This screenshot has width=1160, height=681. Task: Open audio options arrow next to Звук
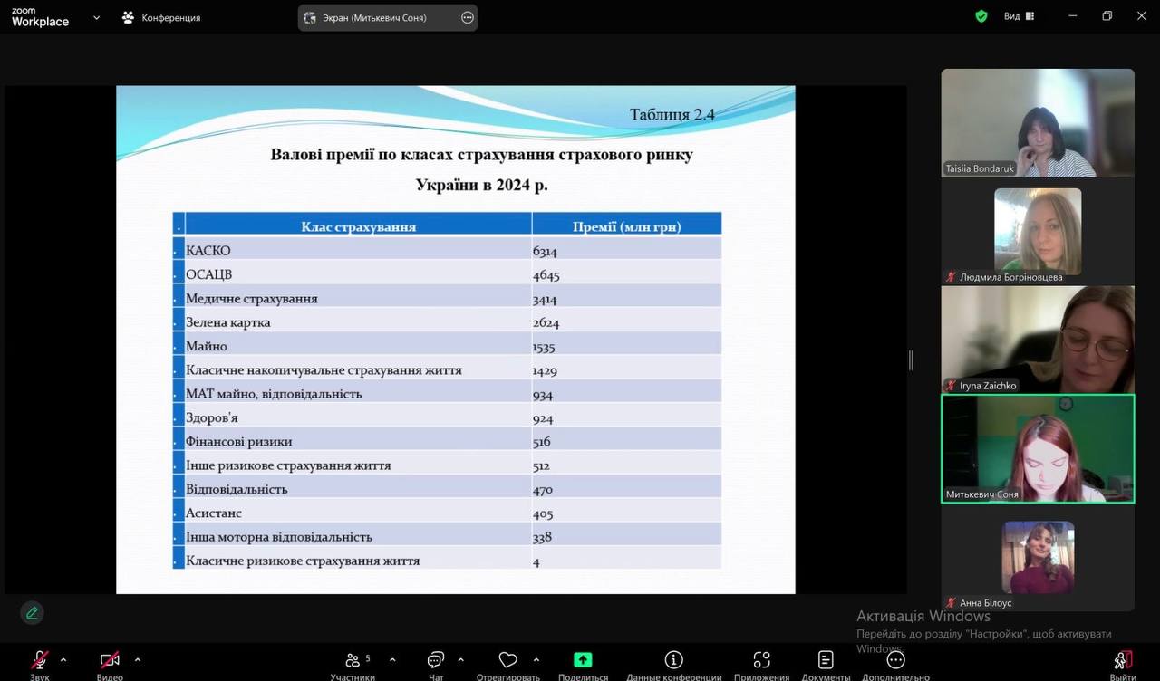pos(63,659)
